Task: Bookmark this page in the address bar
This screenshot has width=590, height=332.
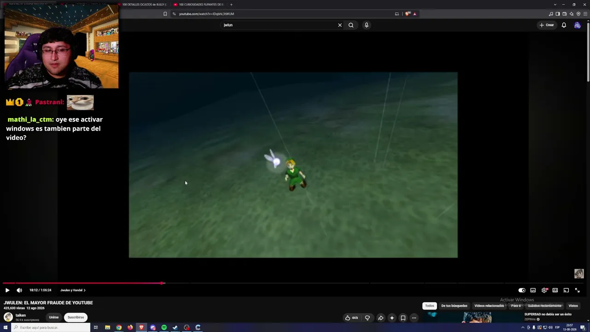Action: 165,14
